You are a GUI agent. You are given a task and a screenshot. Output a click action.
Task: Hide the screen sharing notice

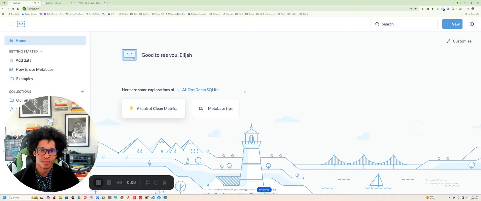pos(275,190)
